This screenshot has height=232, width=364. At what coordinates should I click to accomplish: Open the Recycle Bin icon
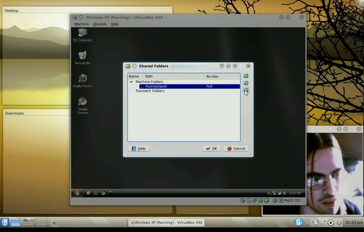[x=82, y=58]
